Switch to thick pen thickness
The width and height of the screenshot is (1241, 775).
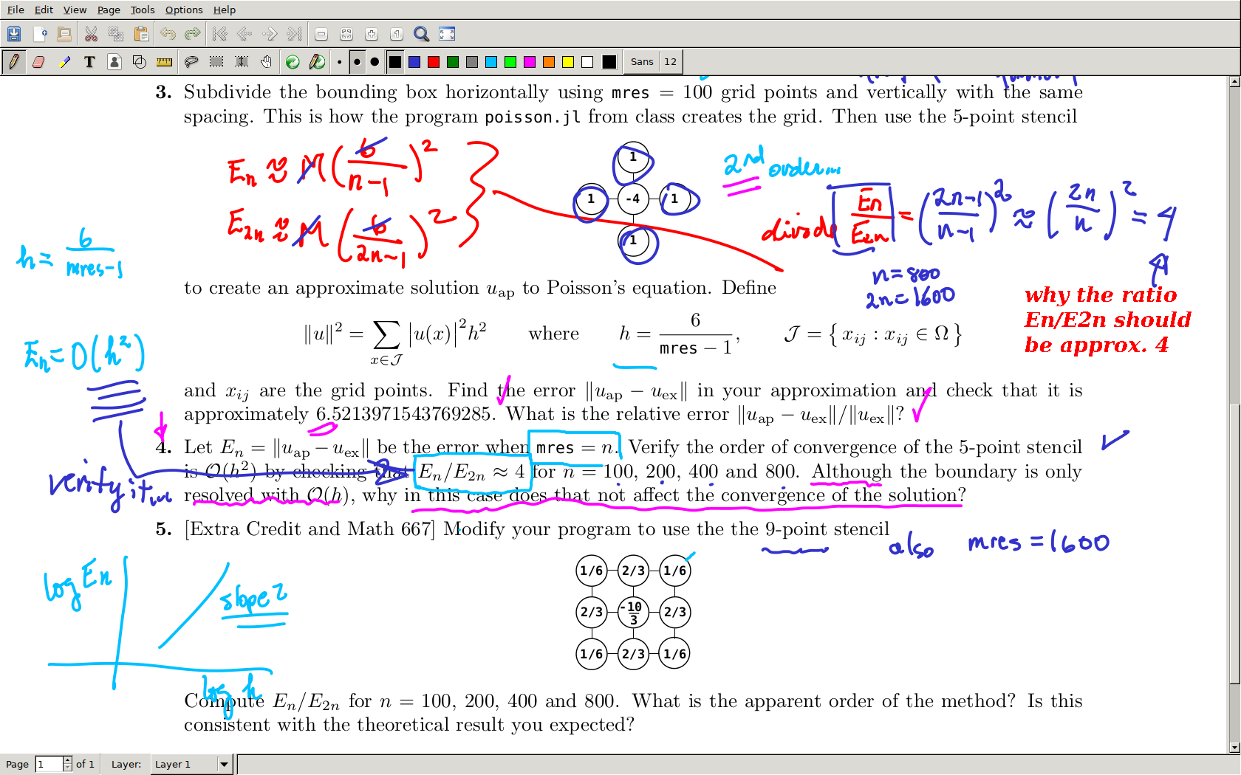tap(375, 62)
